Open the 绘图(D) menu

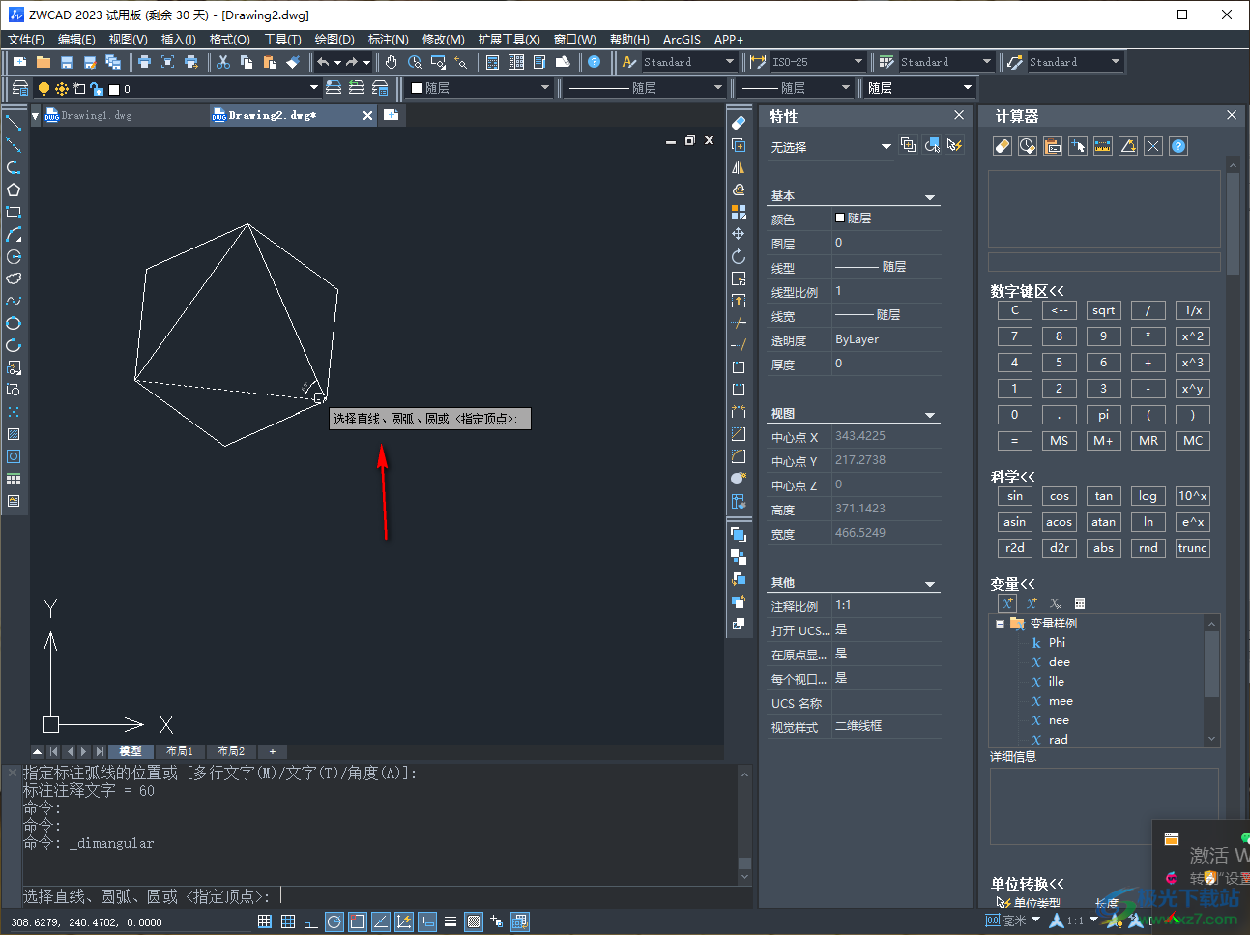[334, 40]
